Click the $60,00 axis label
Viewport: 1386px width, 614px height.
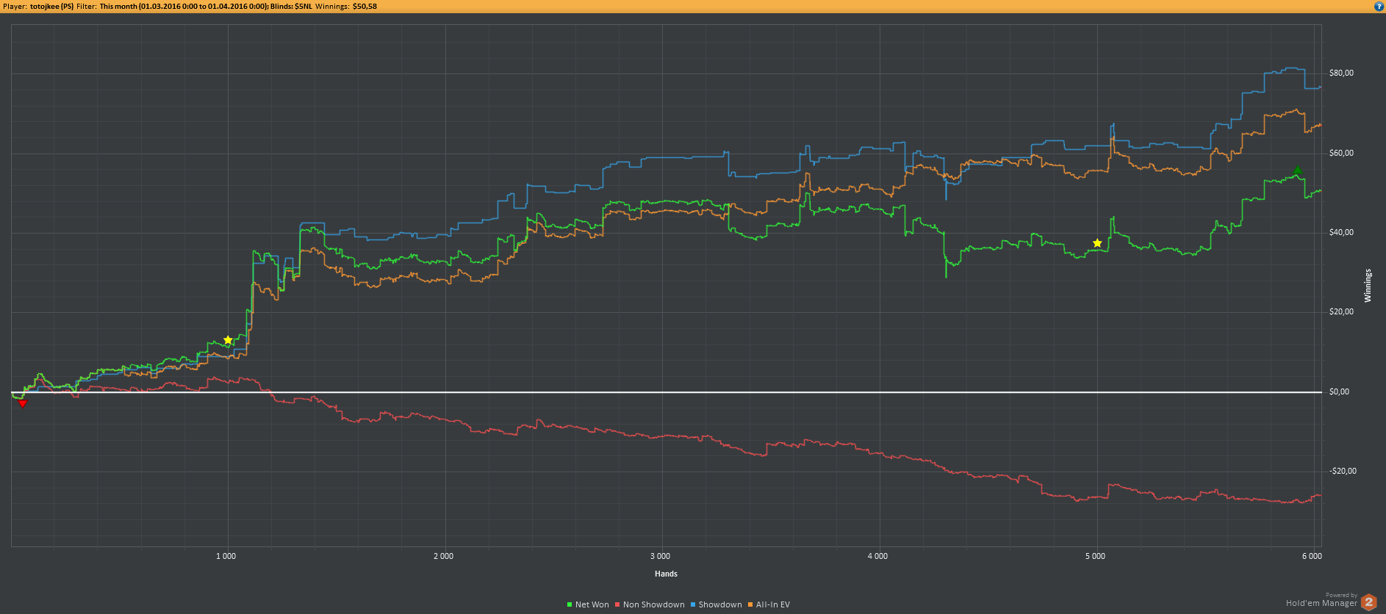[1341, 153]
